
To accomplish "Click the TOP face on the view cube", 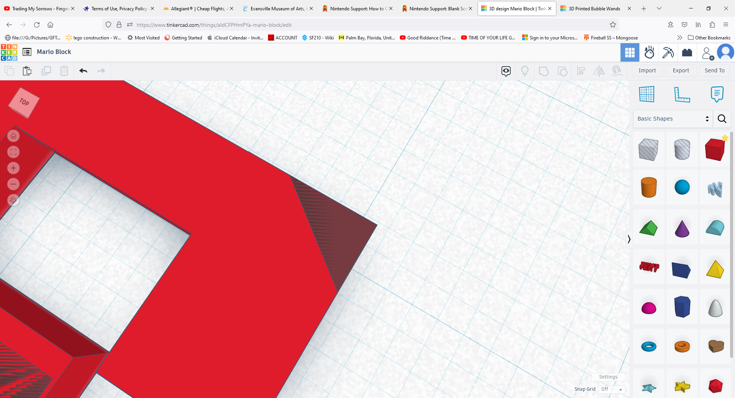I will (x=23, y=102).
